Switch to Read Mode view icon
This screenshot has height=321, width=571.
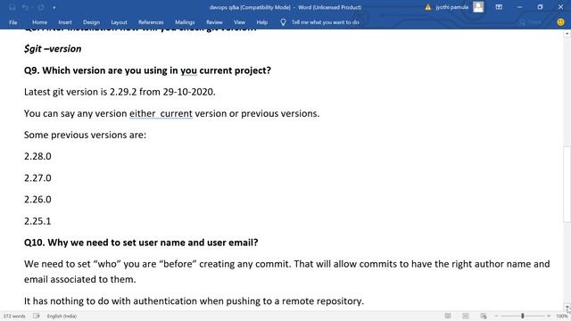tap(448, 316)
